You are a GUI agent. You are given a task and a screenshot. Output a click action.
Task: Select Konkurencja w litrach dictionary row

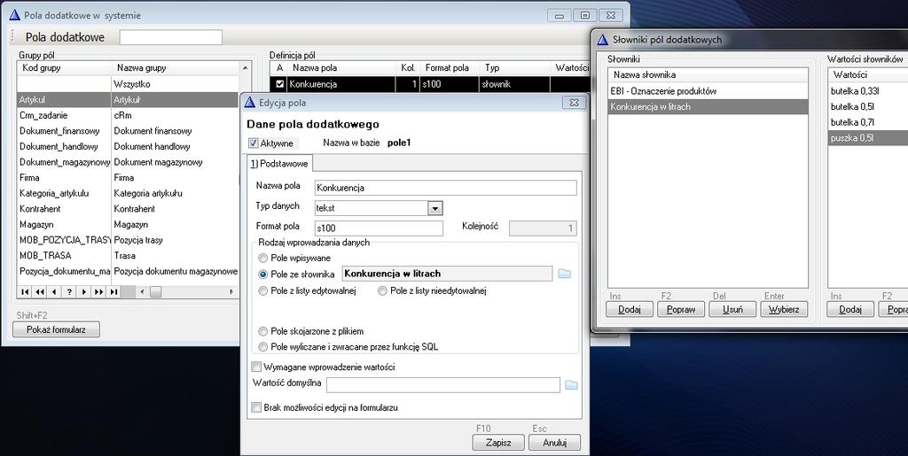[x=708, y=106]
